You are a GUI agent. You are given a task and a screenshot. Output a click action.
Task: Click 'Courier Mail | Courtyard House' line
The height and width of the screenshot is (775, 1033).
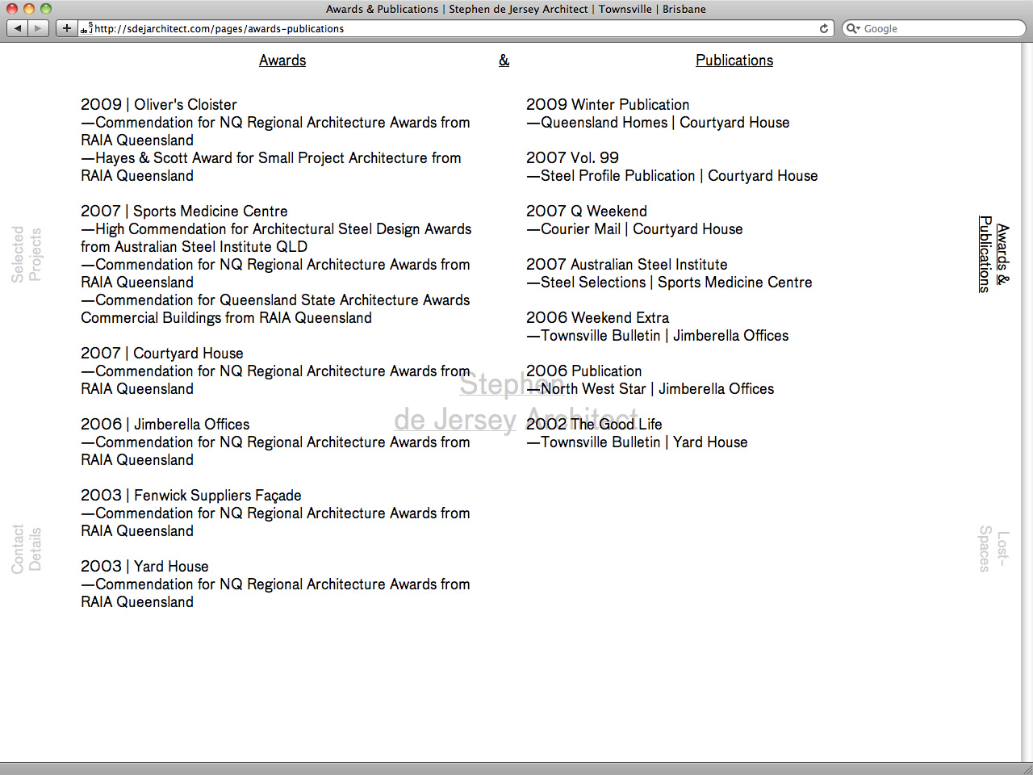pyautogui.click(x=634, y=229)
